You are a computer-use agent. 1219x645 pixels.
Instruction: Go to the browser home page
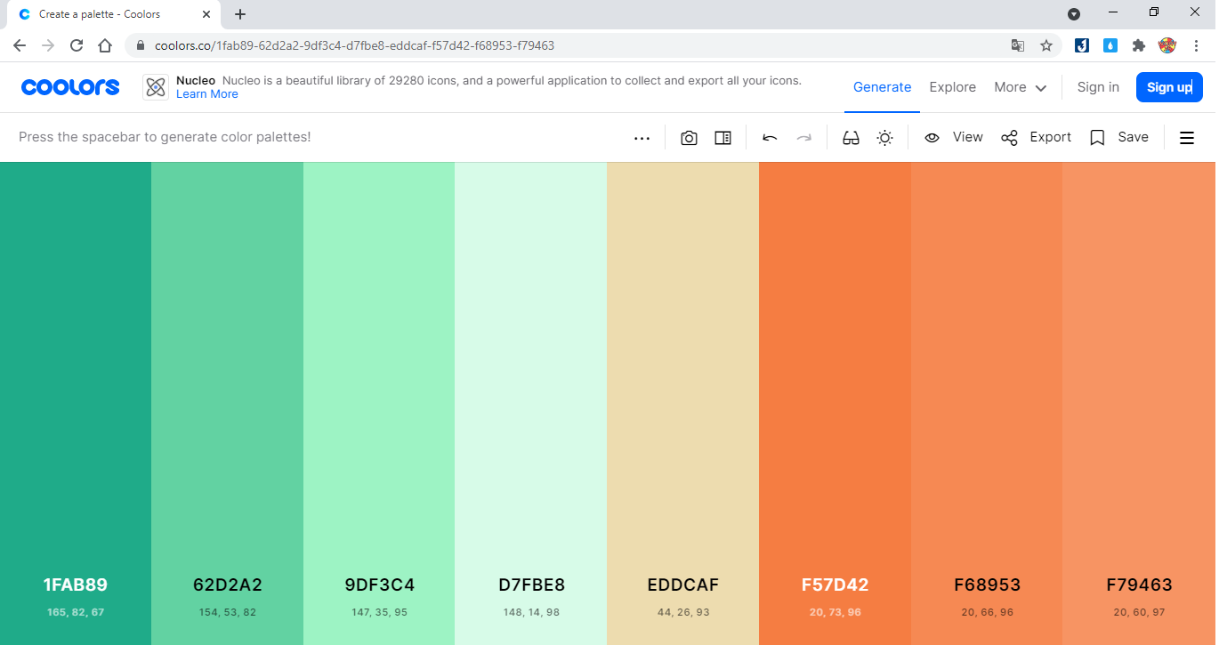pos(105,45)
